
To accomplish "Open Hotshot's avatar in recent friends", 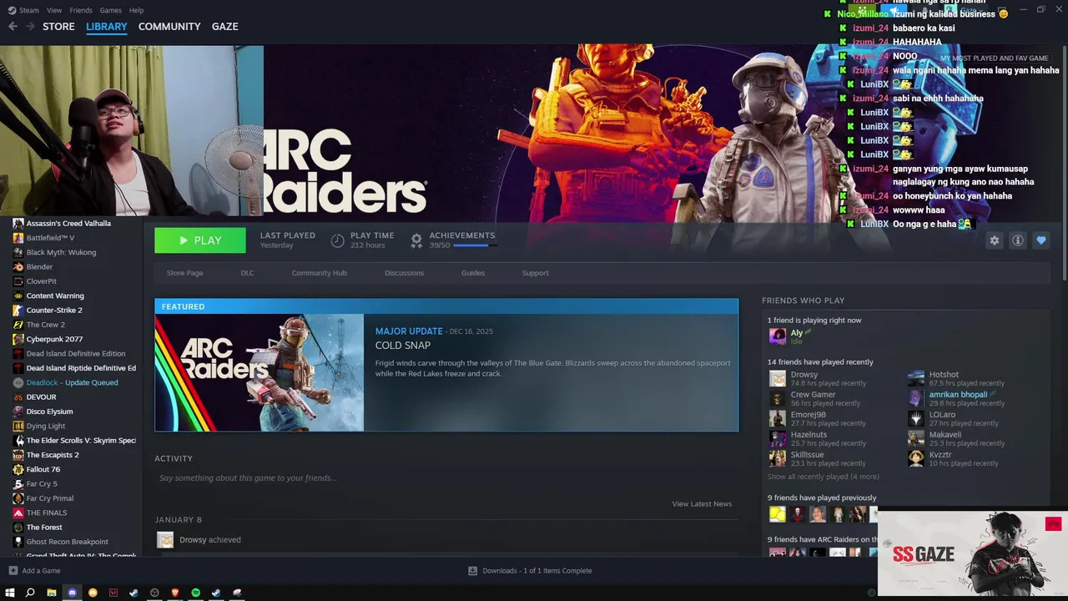I will click(916, 378).
